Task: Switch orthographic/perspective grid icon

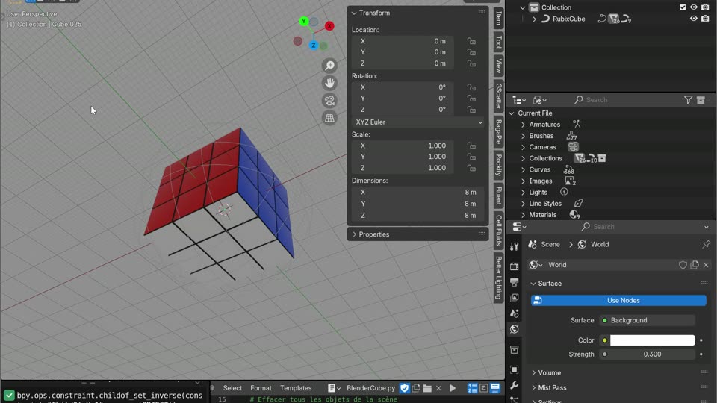Action: (x=329, y=118)
